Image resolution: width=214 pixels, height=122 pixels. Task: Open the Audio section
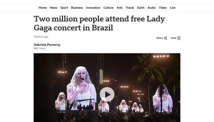pyautogui.click(x=152, y=8)
